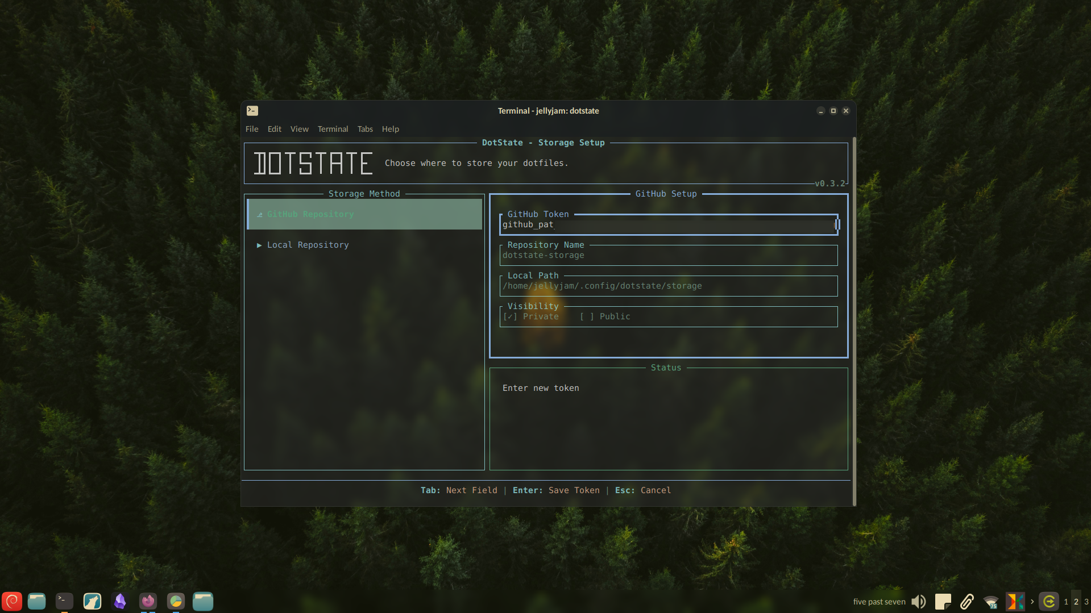The width and height of the screenshot is (1091, 613).
Task: Click the fuzzy clock 'five past seven'
Action: (x=879, y=602)
